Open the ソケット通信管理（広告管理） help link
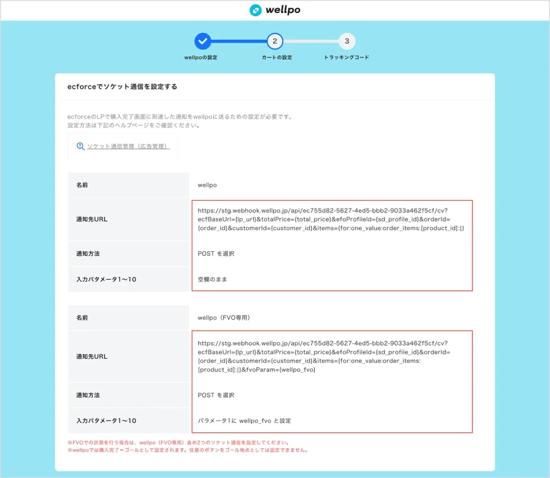The height and width of the screenshot is (478, 550). click(128, 146)
